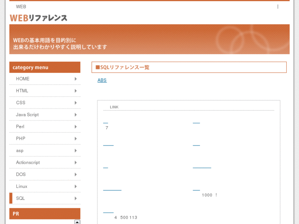The image size is (299, 224).
Task: Open the ABS reference link
Action: click(102, 80)
